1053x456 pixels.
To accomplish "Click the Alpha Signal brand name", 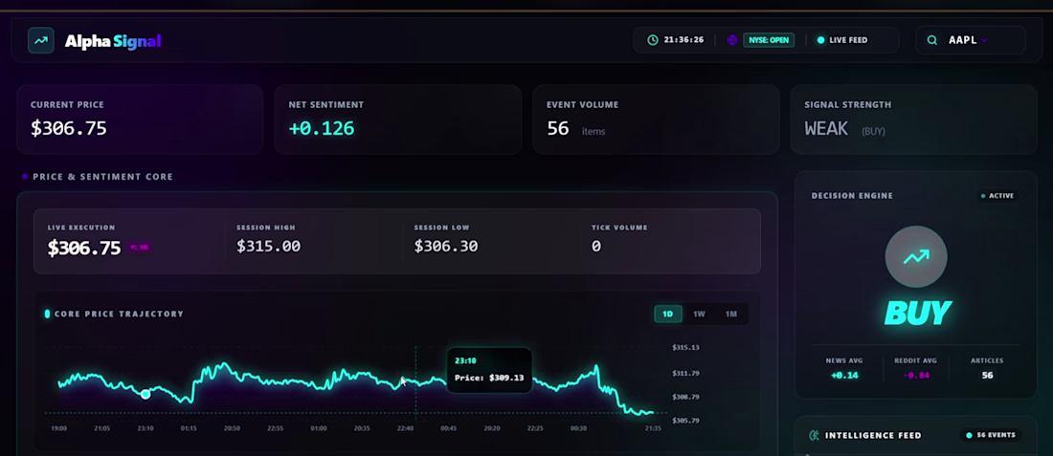I will click(x=113, y=41).
